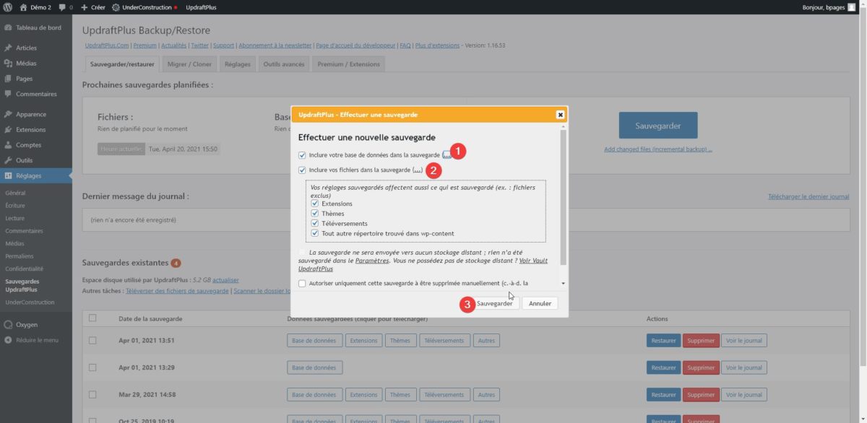The height and width of the screenshot is (423, 867).
Task: Click Add changed files (incremental backup) link
Action: pyautogui.click(x=658, y=149)
